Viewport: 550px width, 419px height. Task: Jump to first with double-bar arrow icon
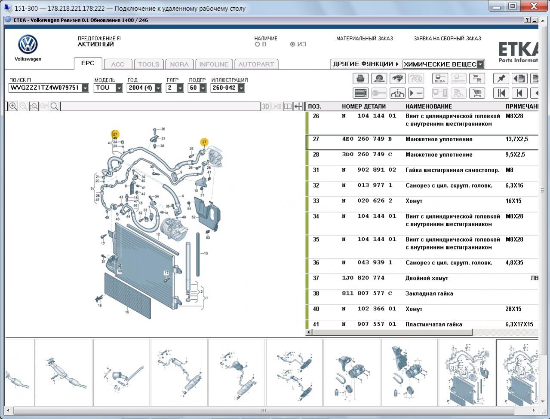tap(501, 93)
